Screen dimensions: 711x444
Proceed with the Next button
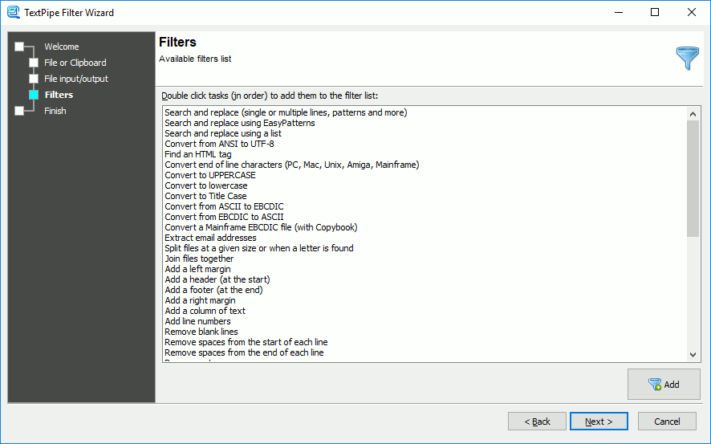tap(599, 422)
